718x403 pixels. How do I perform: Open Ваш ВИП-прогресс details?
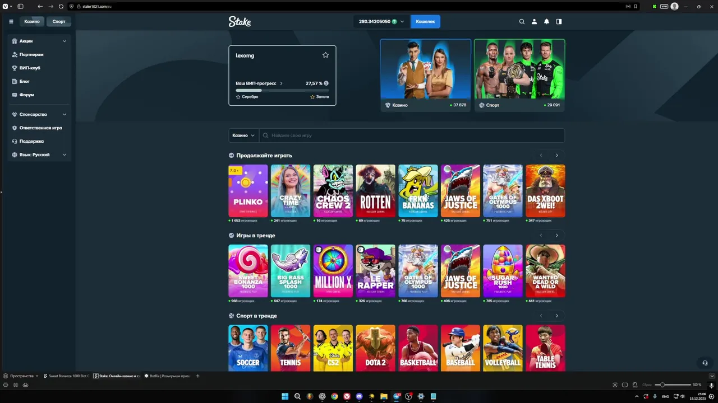coord(259,83)
